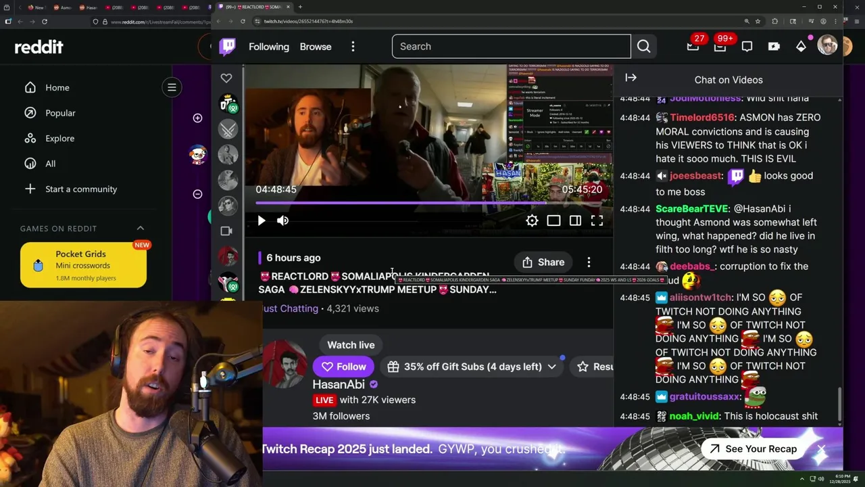Open the HasanAbi channel name link

339,384
